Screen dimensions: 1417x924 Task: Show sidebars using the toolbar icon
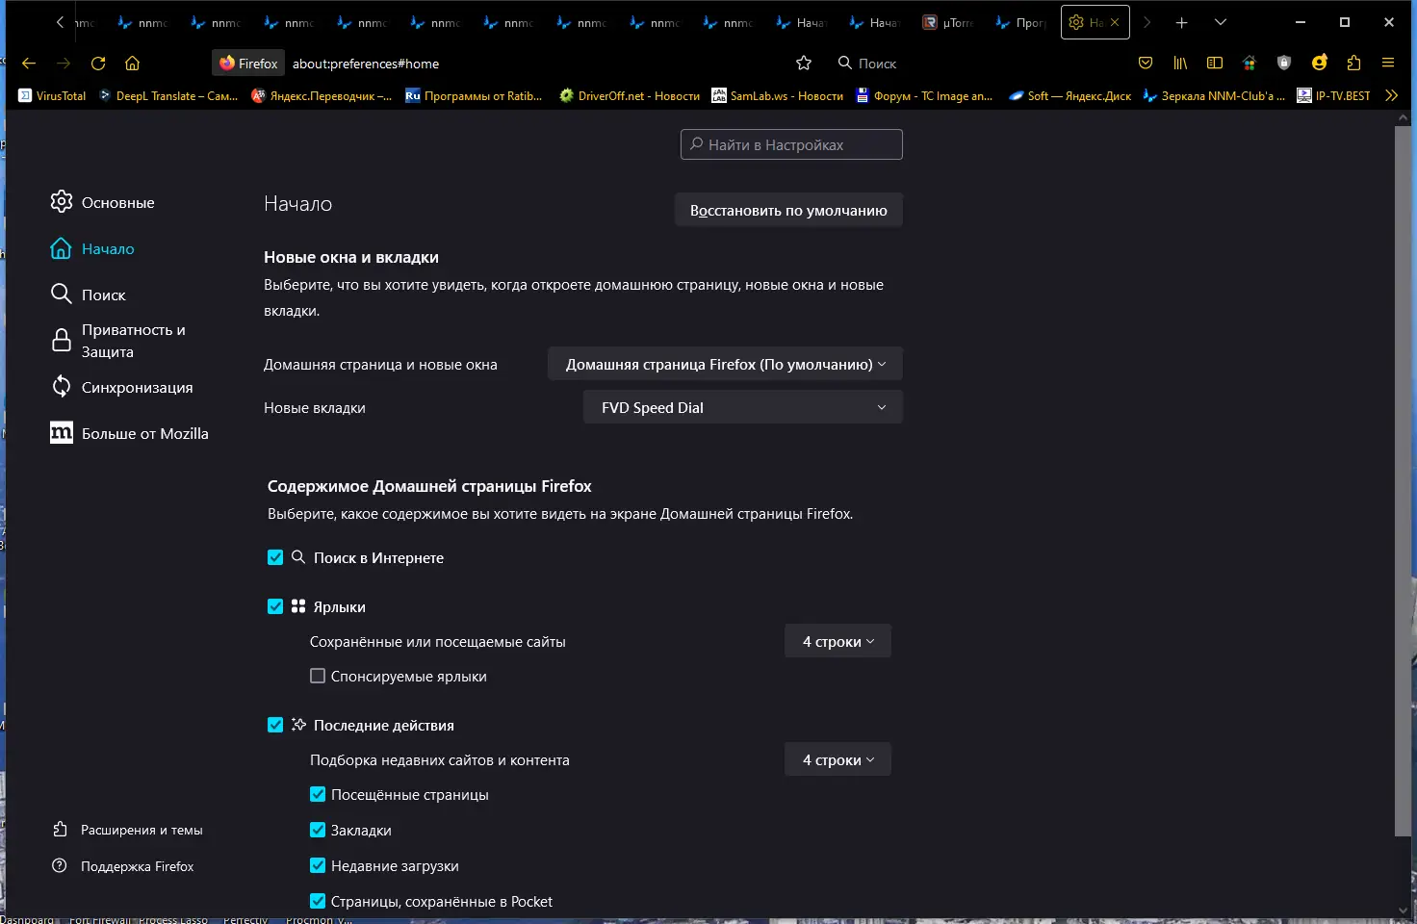[x=1215, y=63]
